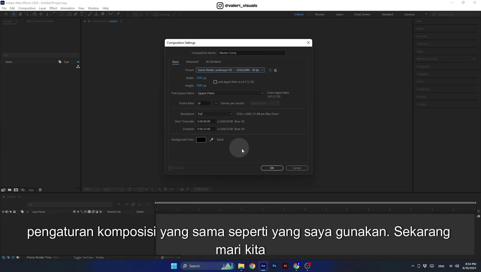Enable Lock Aspect Ratio to 16:9 checkbox
The image size is (481, 272).
215,82
